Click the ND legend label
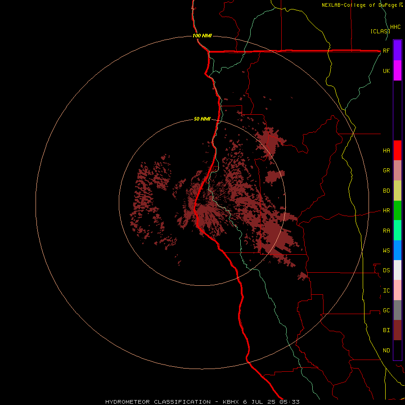Screen dimensions: 405x405 (x=386, y=351)
